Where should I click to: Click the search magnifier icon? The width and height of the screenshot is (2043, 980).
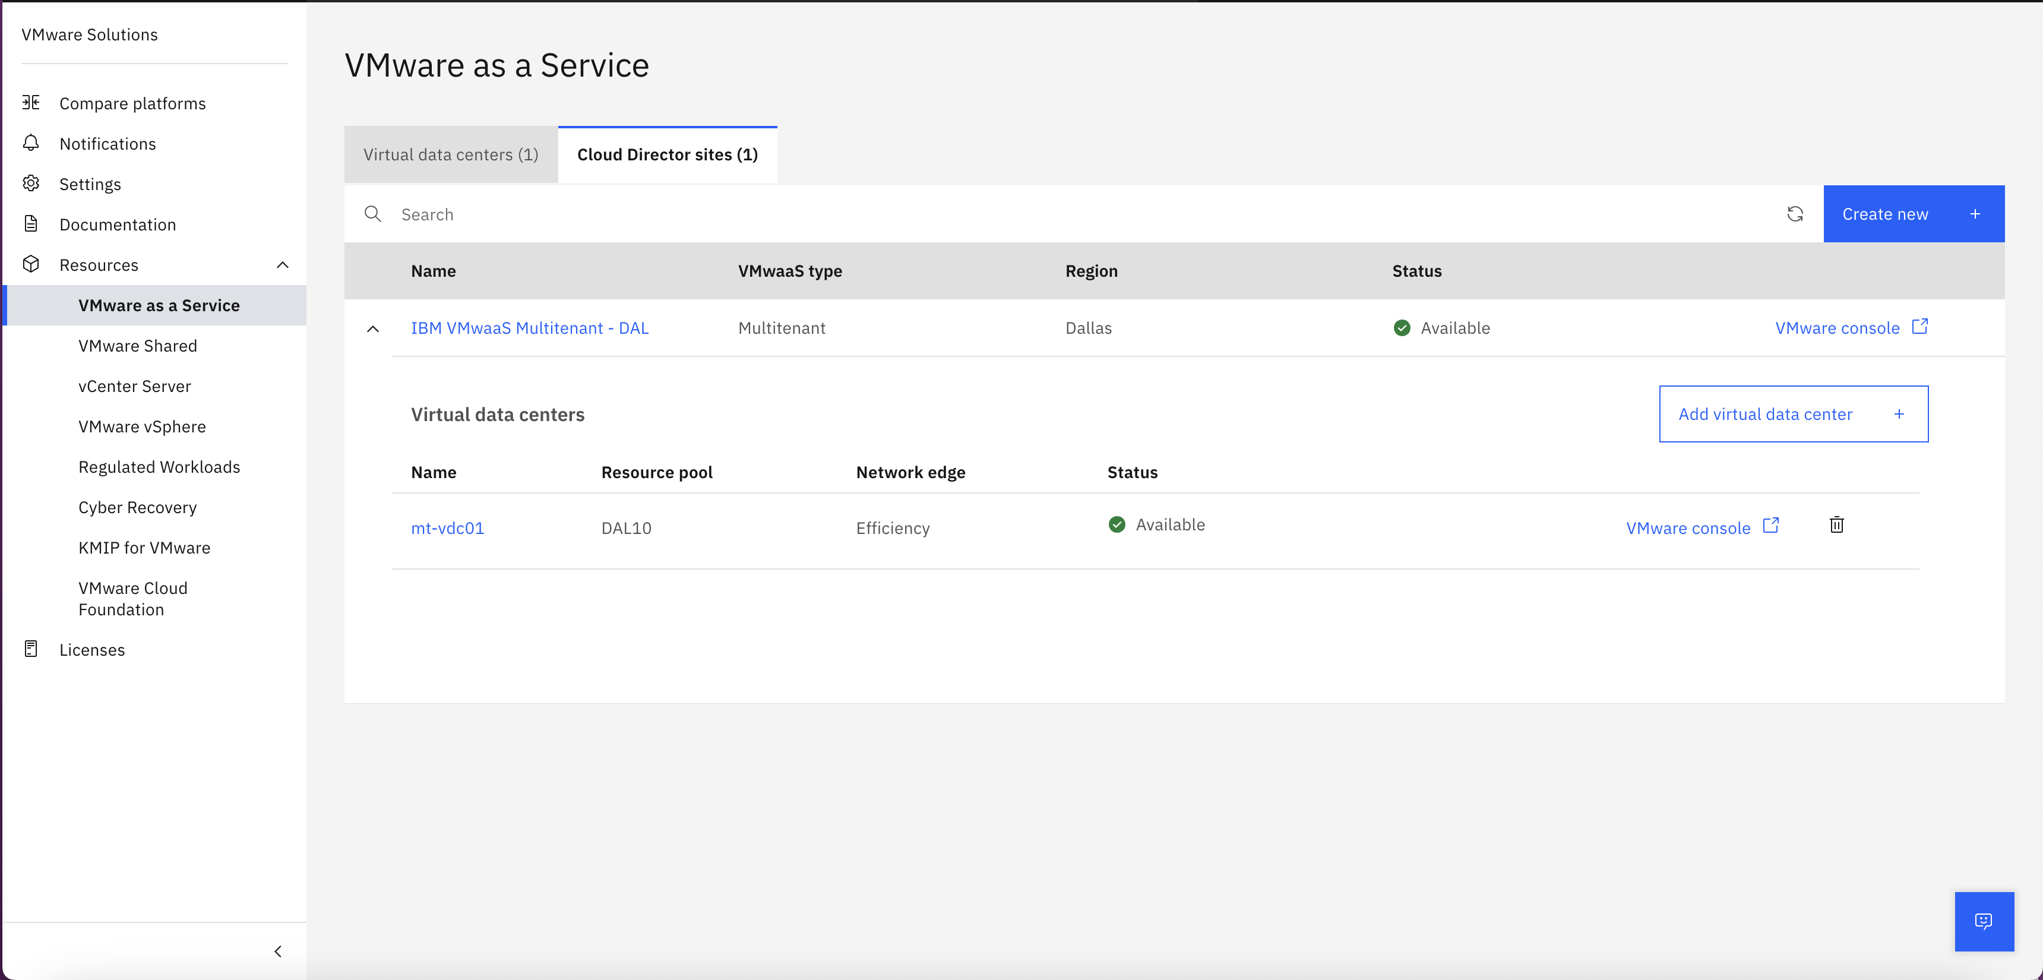click(x=373, y=214)
